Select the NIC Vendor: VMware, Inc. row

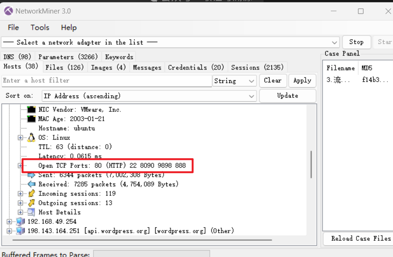(x=80, y=110)
